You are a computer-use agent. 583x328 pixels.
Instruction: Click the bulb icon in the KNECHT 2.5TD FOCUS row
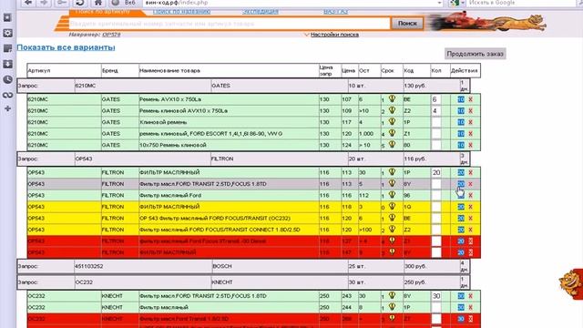click(392, 295)
